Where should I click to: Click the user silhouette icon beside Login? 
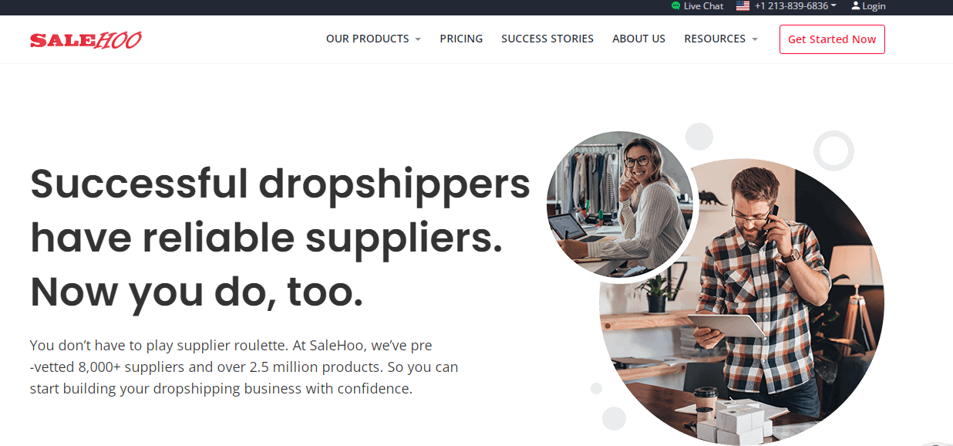tap(855, 6)
